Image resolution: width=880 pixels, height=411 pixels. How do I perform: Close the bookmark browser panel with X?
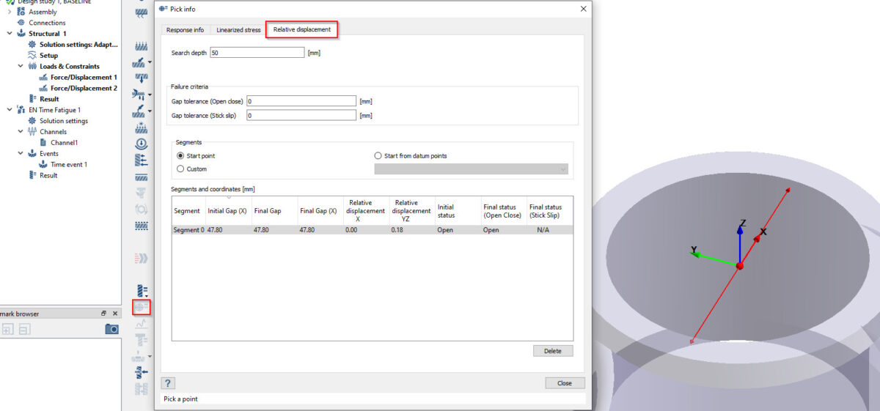click(115, 314)
